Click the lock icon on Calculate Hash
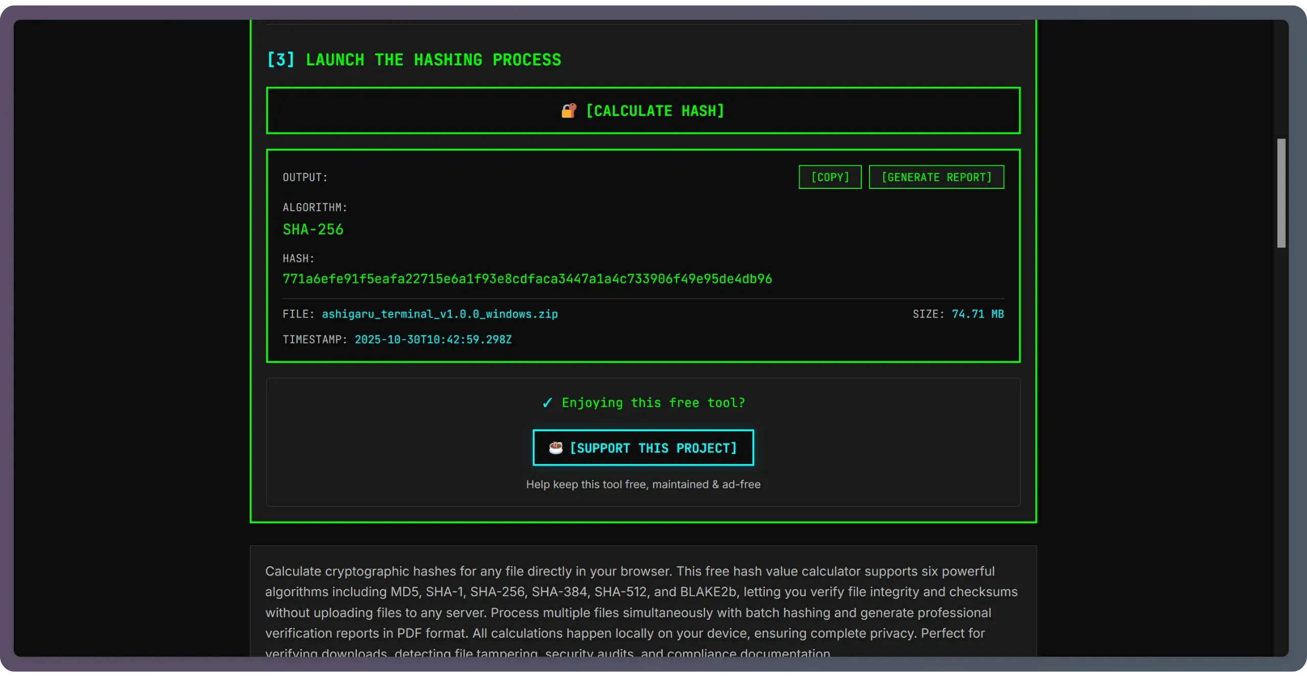Screen dimensions: 1307x677 pyautogui.click(x=569, y=111)
